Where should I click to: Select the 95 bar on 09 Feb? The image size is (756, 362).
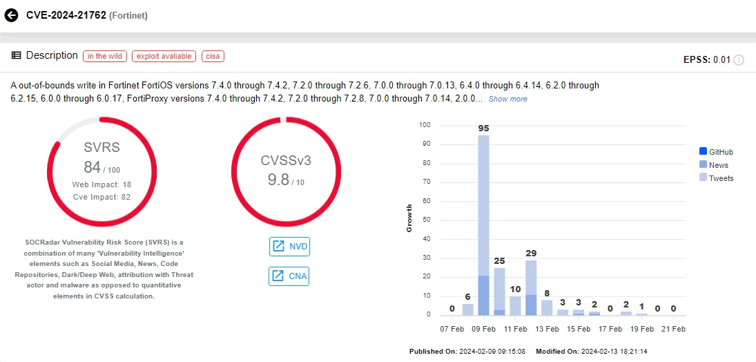click(x=483, y=225)
